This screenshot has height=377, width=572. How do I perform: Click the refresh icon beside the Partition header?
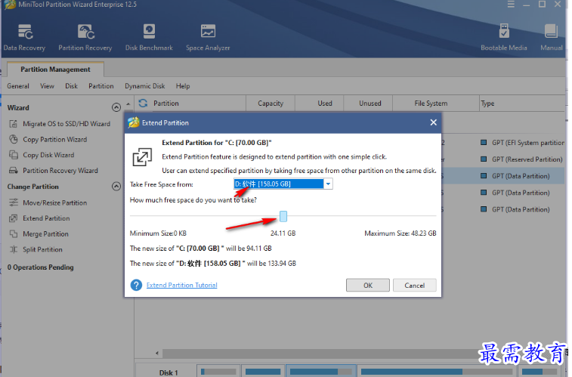click(x=143, y=104)
